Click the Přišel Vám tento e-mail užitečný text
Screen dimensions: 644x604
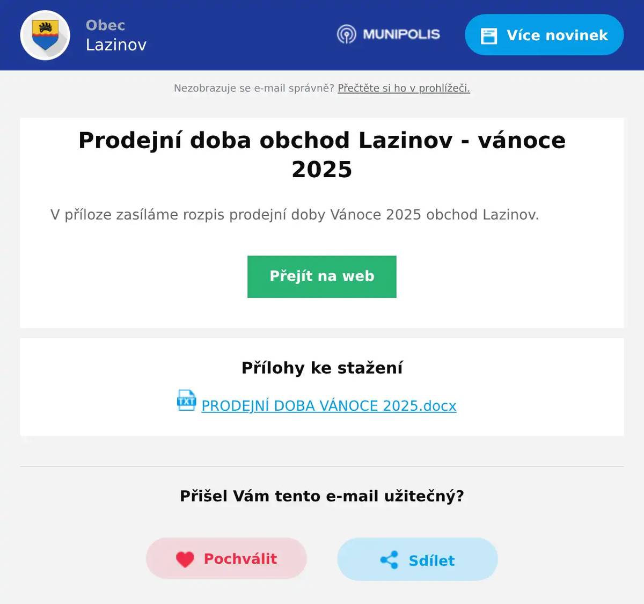point(321,496)
